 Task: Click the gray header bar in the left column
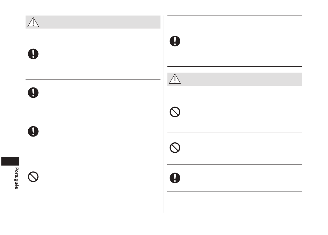93,22
